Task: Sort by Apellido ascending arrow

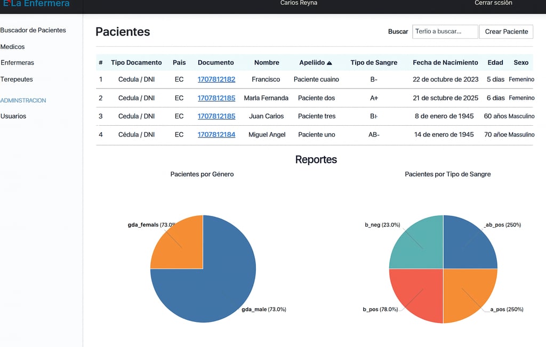Action: [330, 63]
